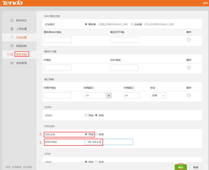Add a port mapping rule via plus icon
Viewport: 209px width, 170px height.
pos(189,95)
